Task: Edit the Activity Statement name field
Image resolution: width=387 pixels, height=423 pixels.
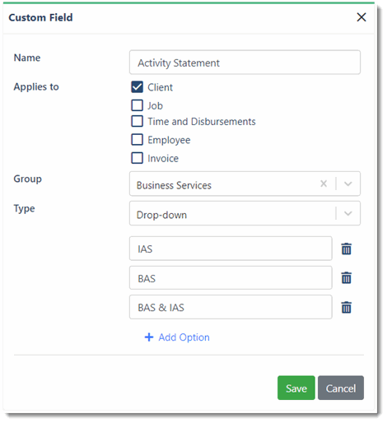Action: 245,63
